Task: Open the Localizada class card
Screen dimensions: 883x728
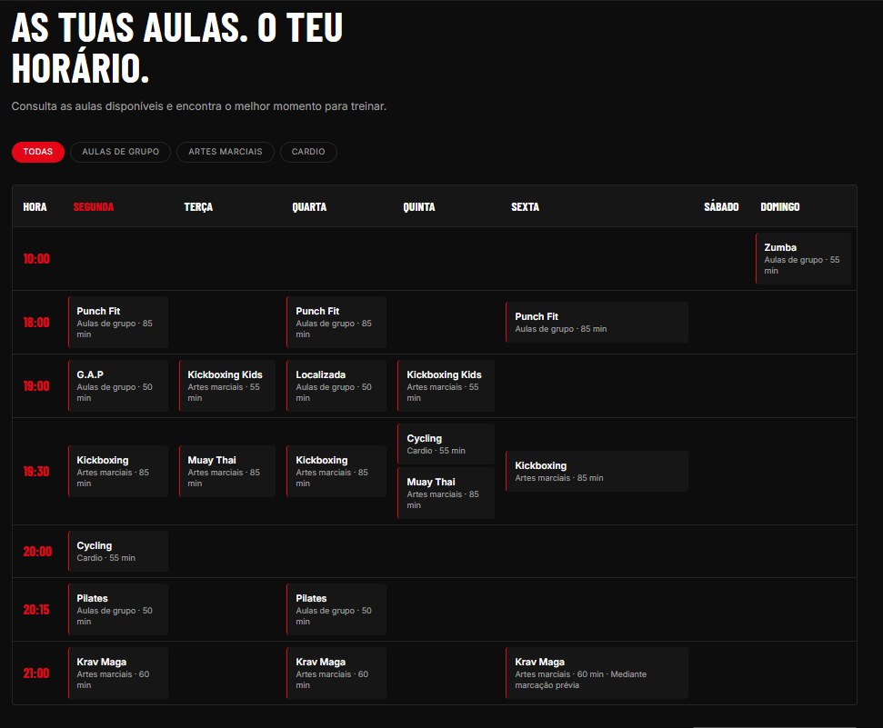Action: (336, 385)
